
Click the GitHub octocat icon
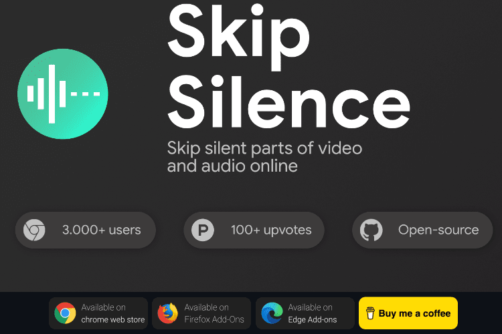371,230
